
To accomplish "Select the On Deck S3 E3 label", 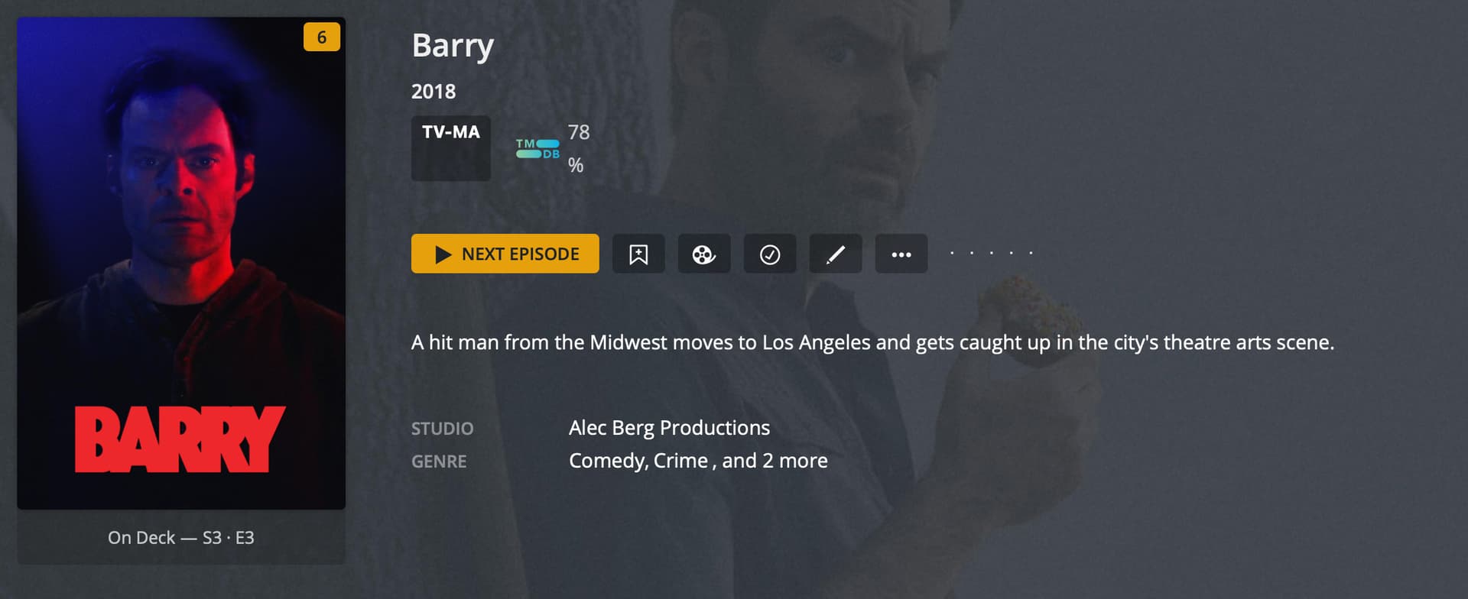I will pyautogui.click(x=181, y=538).
